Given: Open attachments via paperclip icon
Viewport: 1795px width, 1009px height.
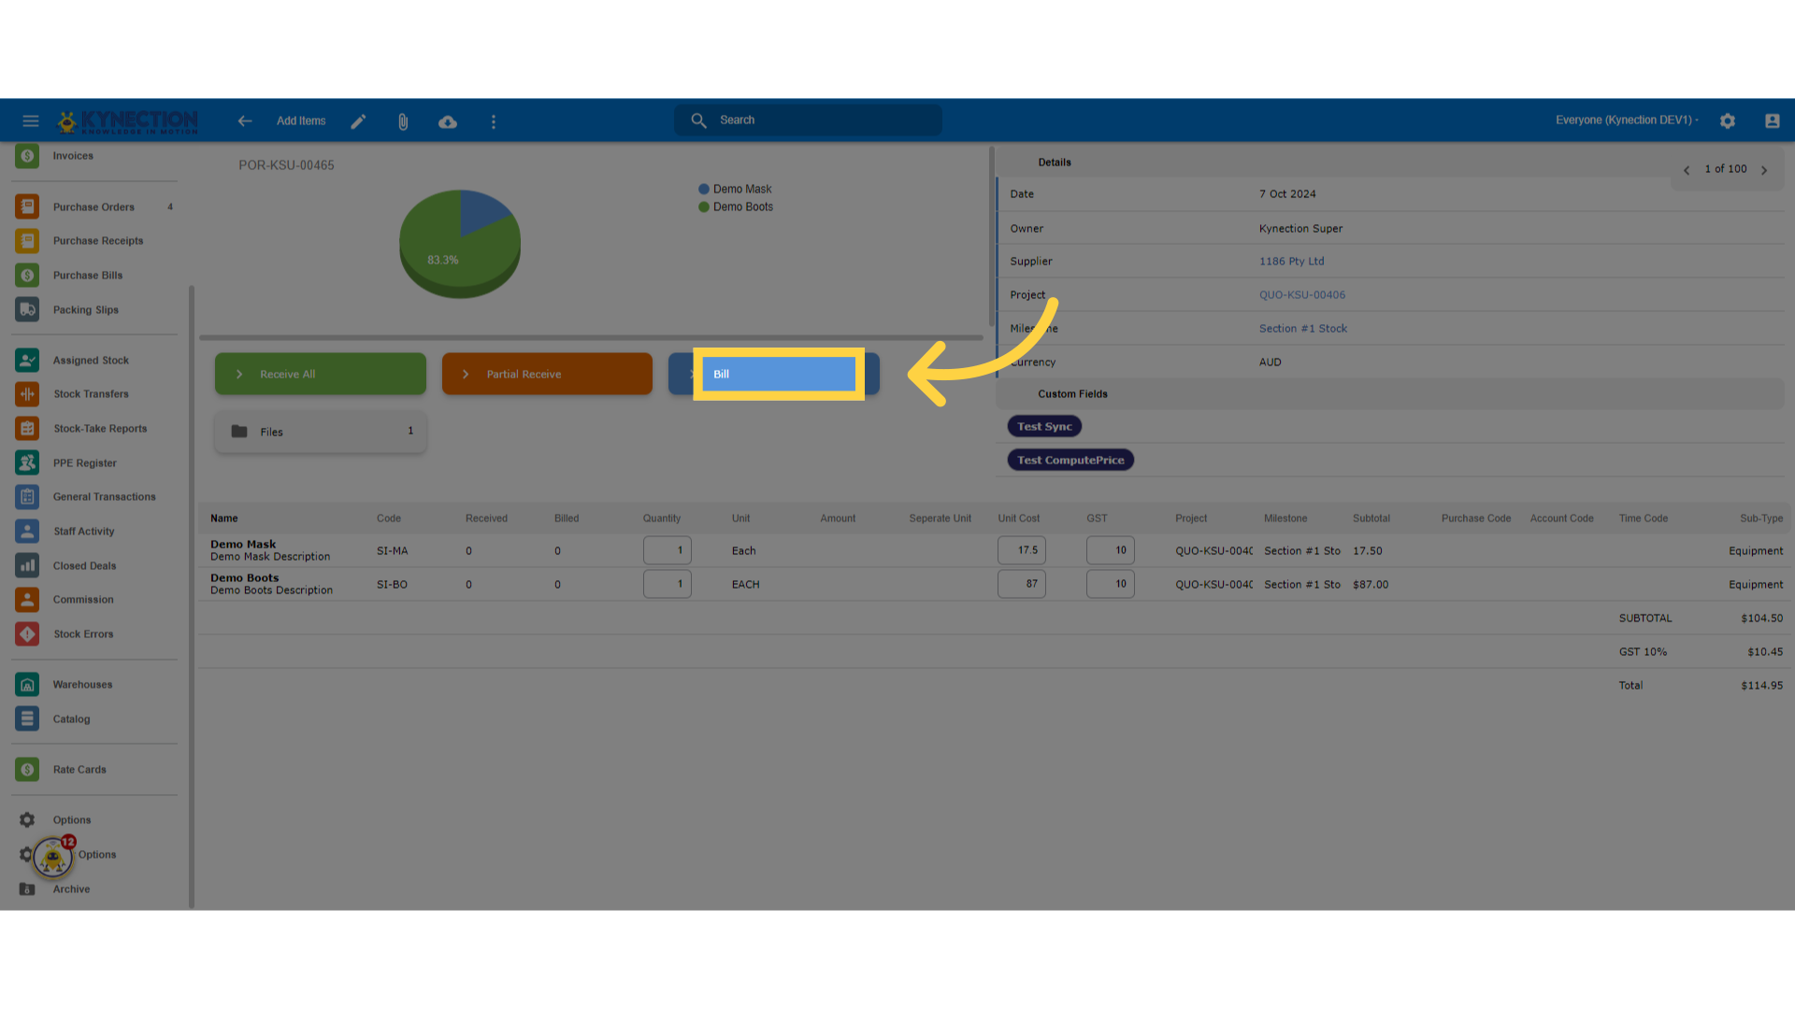Looking at the screenshot, I should tap(403, 121).
